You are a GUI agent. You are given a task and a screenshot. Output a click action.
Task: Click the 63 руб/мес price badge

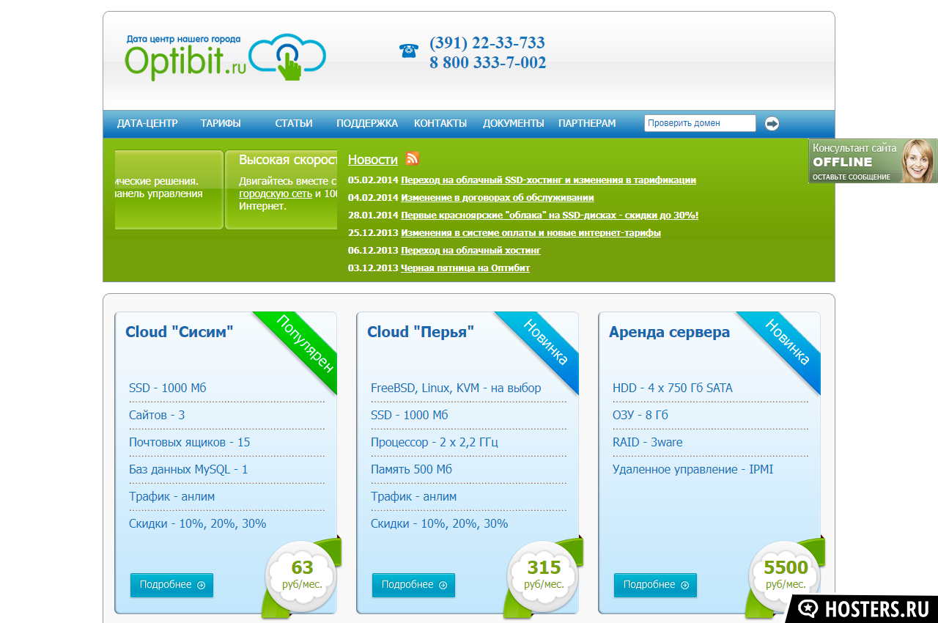click(x=301, y=575)
